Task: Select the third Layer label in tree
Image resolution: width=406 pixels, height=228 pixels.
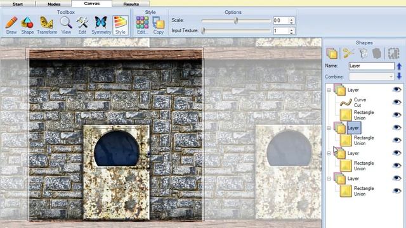Action: point(353,153)
